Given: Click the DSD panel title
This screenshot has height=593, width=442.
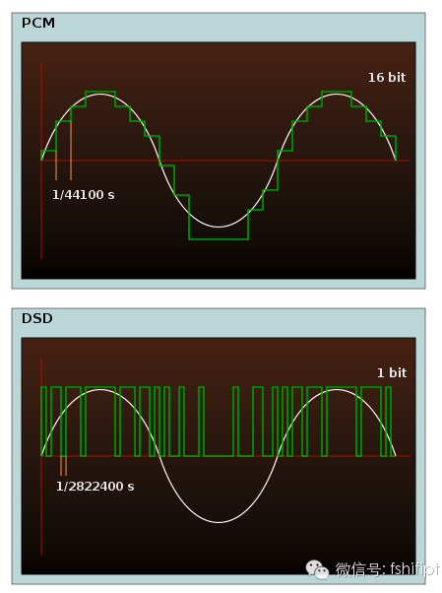Looking at the screenshot, I should tap(37, 318).
